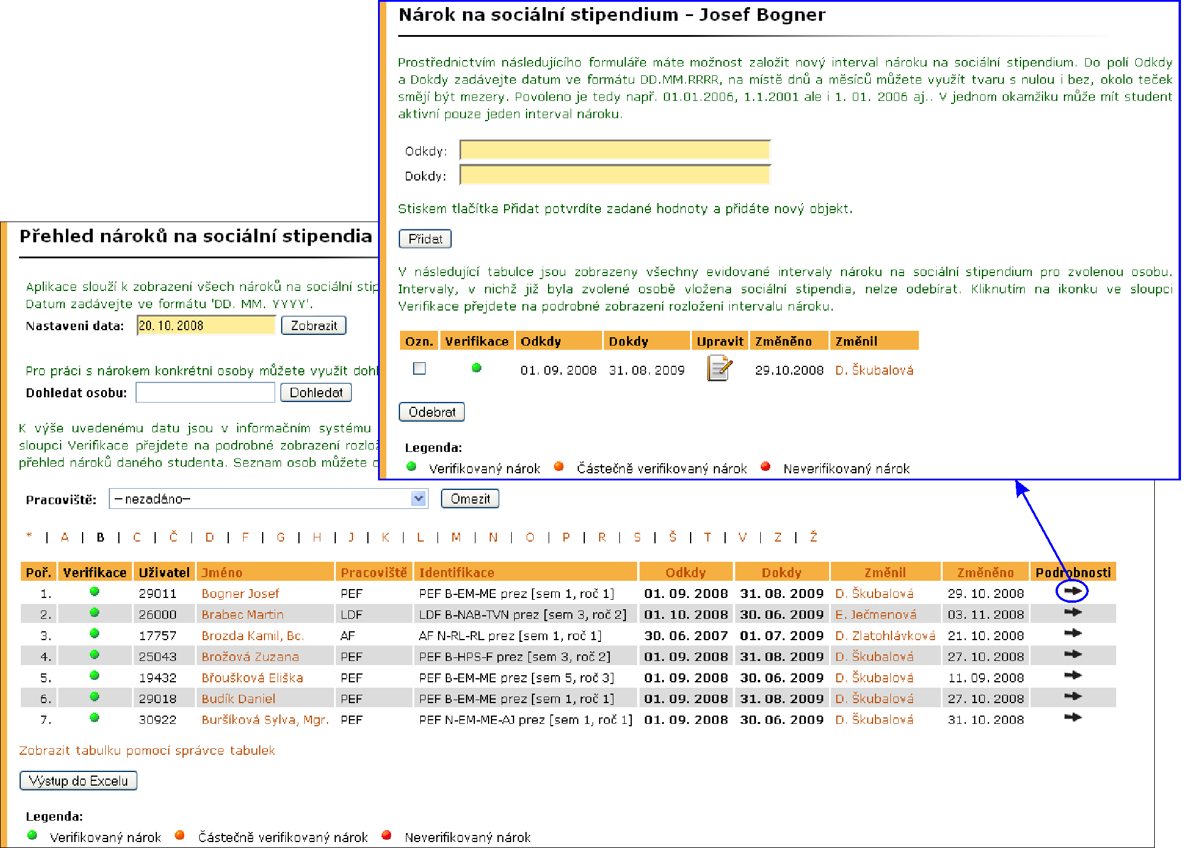Screen dimensions: 1200x848
Task: Open D. Zlatohlávková link in Změnil column
Action: (885, 635)
